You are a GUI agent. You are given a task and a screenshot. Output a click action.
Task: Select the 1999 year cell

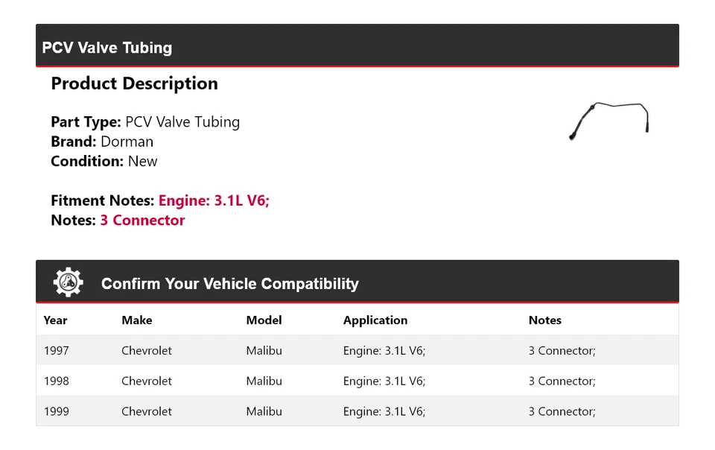click(56, 411)
